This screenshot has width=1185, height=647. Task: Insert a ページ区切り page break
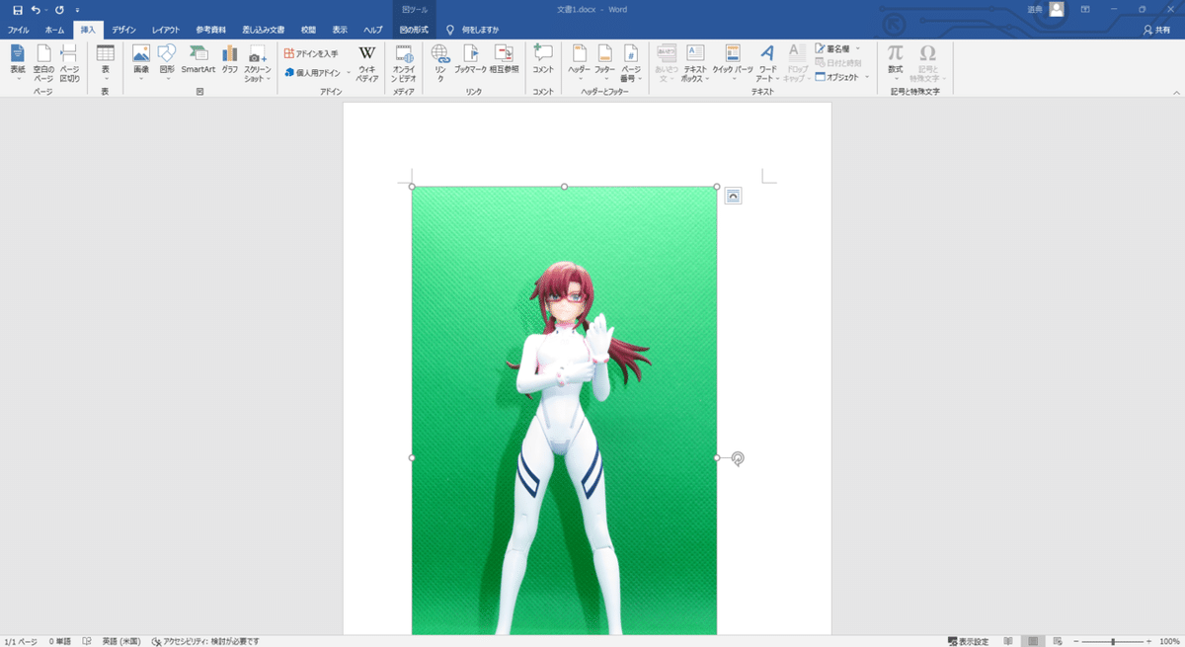(x=69, y=62)
